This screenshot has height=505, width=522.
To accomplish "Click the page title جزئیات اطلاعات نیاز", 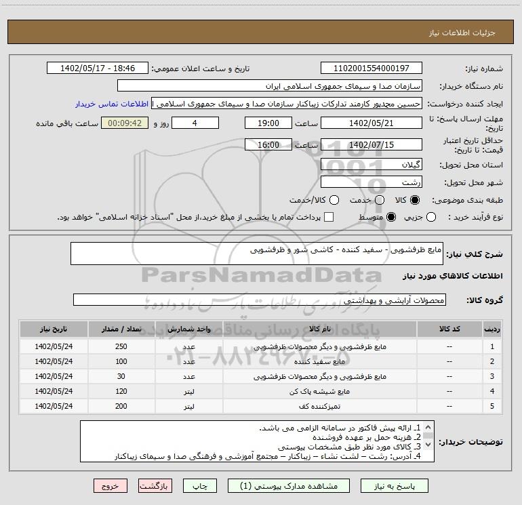I will 462,33.
